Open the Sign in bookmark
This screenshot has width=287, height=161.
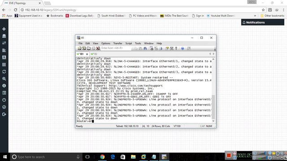click(x=198, y=16)
